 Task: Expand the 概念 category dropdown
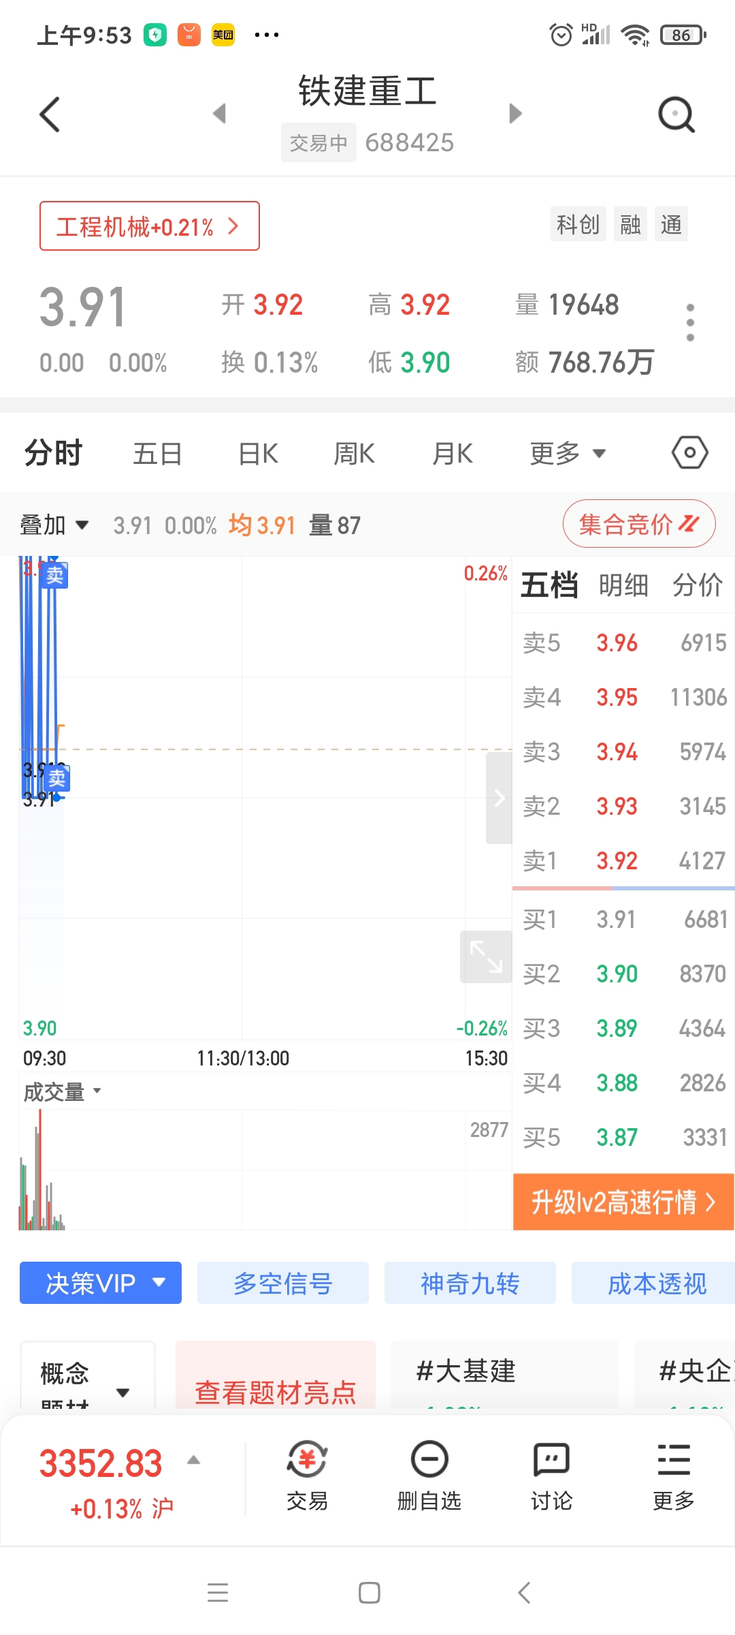pyautogui.click(x=88, y=1375)
